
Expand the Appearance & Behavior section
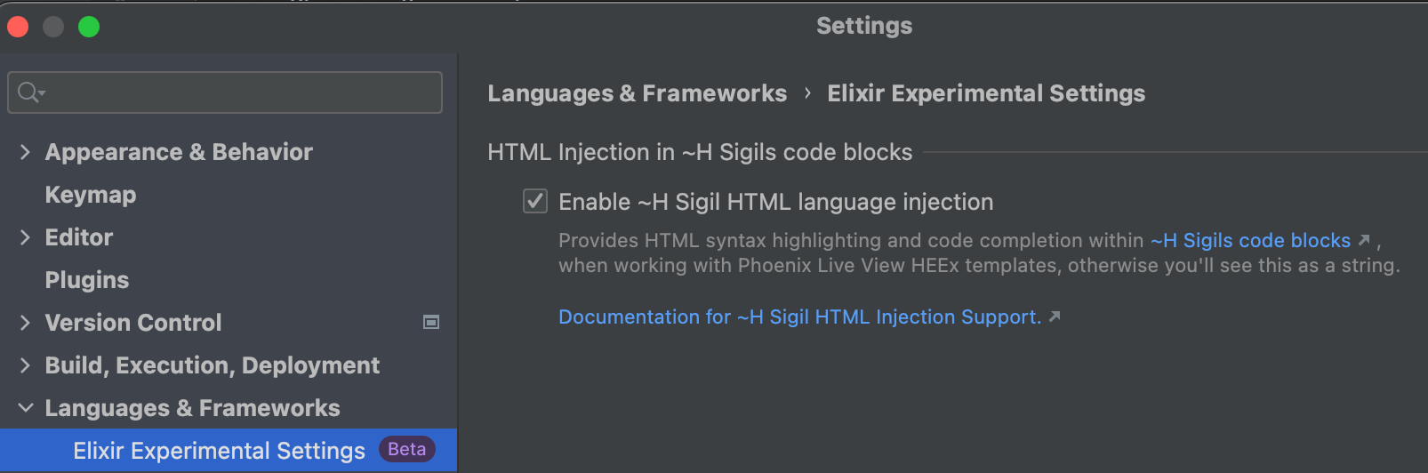click(x=25, y=152)
